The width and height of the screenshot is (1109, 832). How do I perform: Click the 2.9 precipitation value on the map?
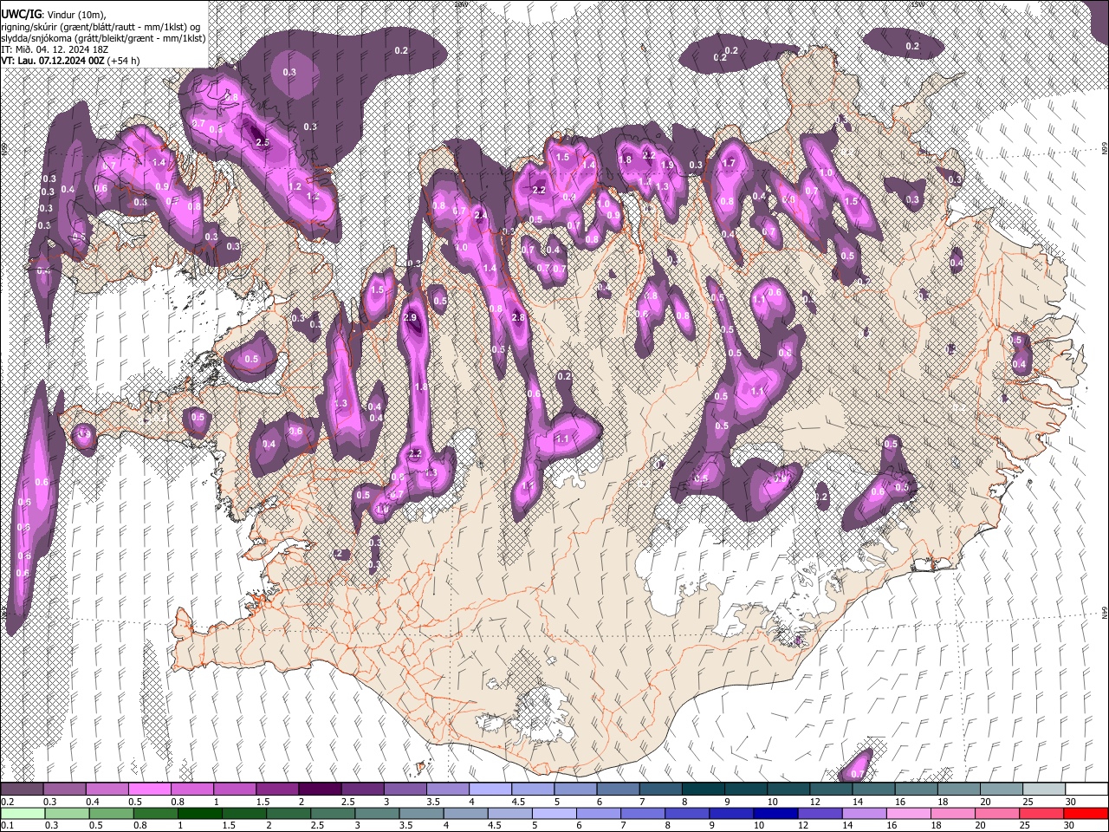(411, 318)
